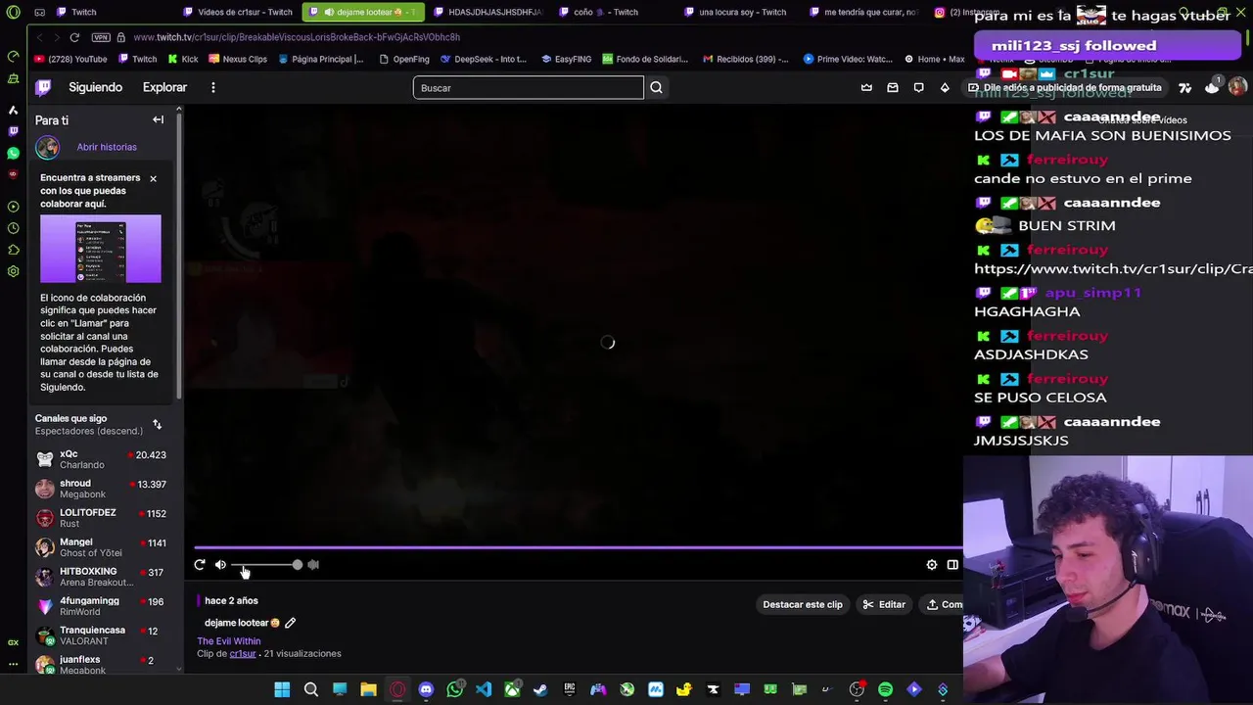Toggle theatre mode on player
This screenshot has height=705, width=1253.
[x=952, y=565]
